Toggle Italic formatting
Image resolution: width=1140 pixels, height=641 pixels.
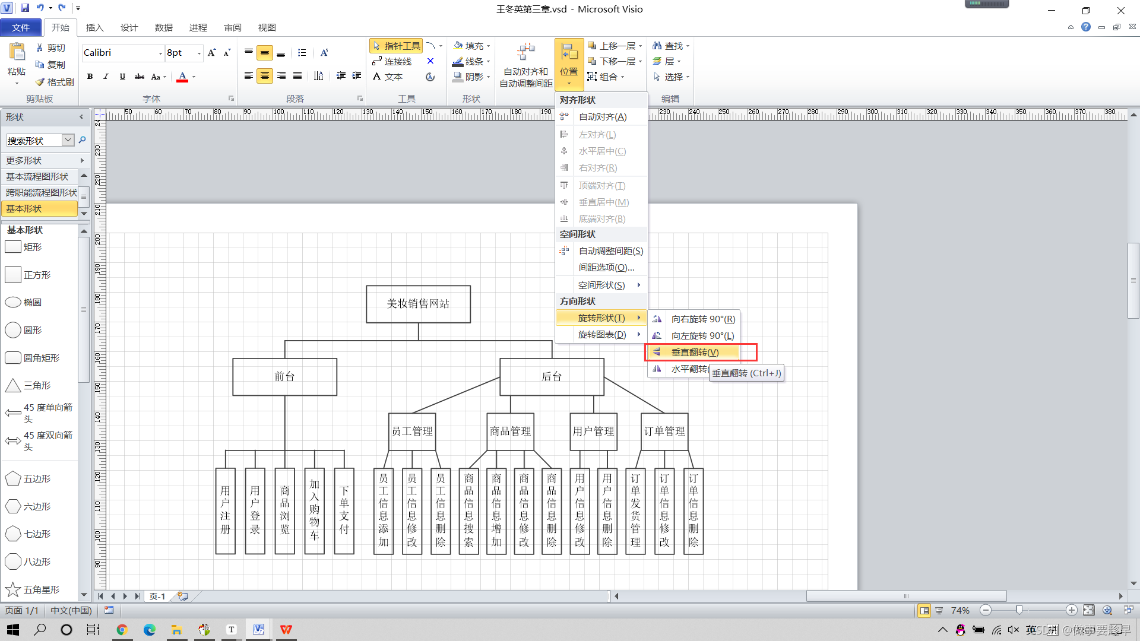106,77
